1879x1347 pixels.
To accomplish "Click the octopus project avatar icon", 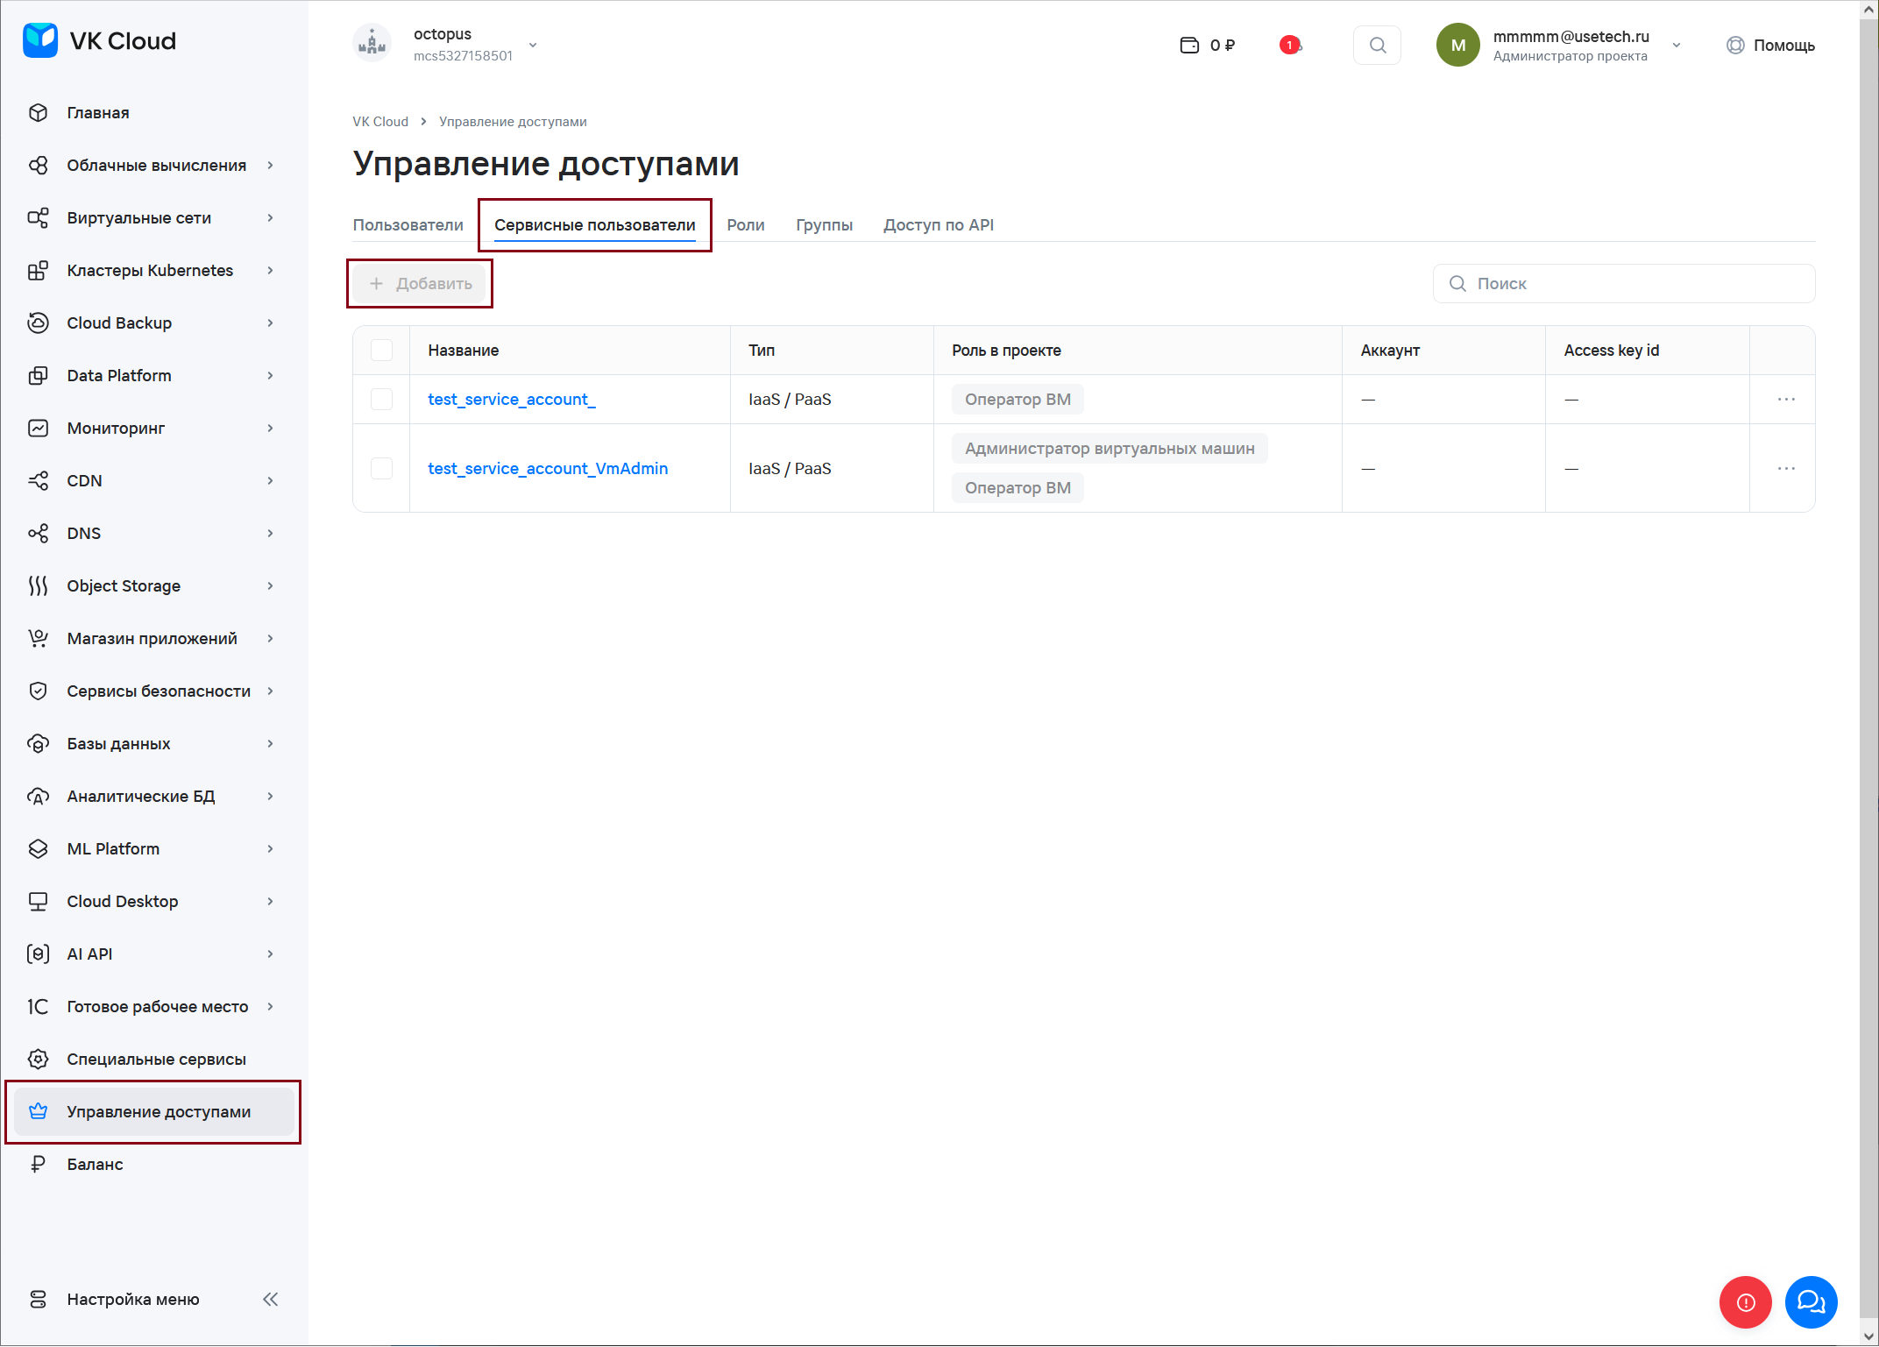I will [372, 43].
